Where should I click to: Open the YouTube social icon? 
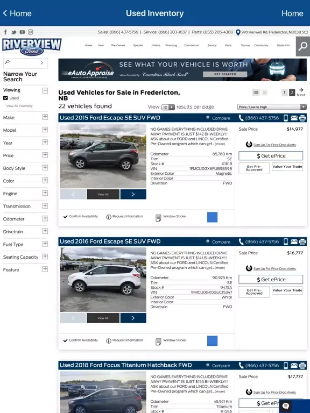[x=22, y=32]
